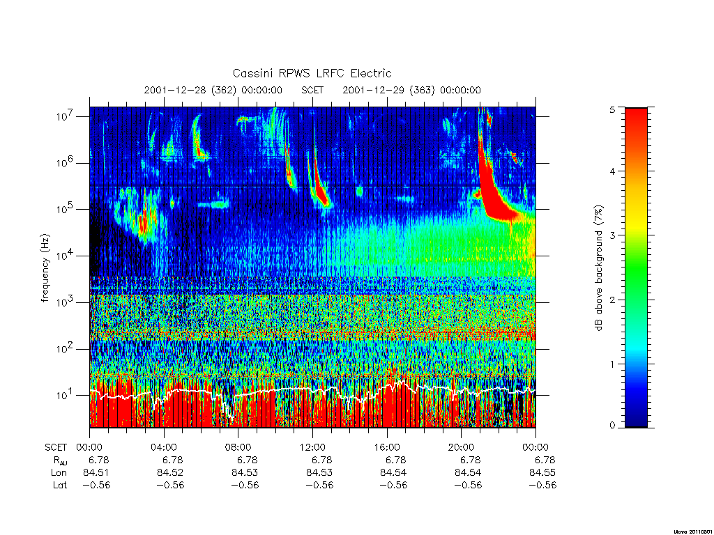Click the 'SCET' row label under the plot
Viewport: 714px width, 535px height.
click(x=56, y=447)
